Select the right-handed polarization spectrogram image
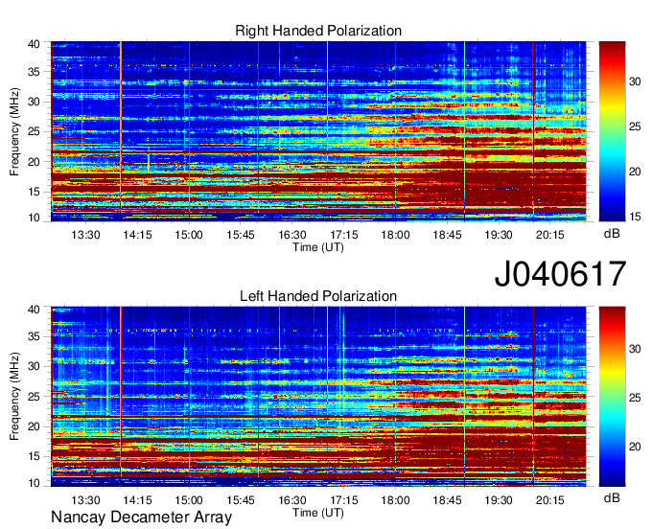Viewport: 652px width, 529px height. coord(318,131)
